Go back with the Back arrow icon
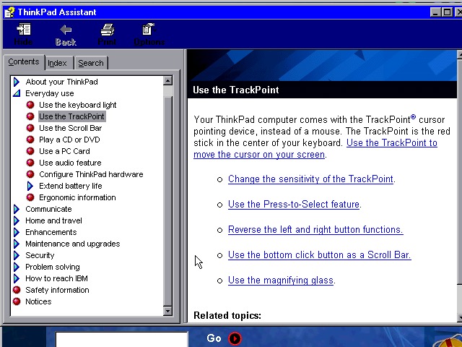This screenshot has width=462, height=347. click(x=66, y=30)
